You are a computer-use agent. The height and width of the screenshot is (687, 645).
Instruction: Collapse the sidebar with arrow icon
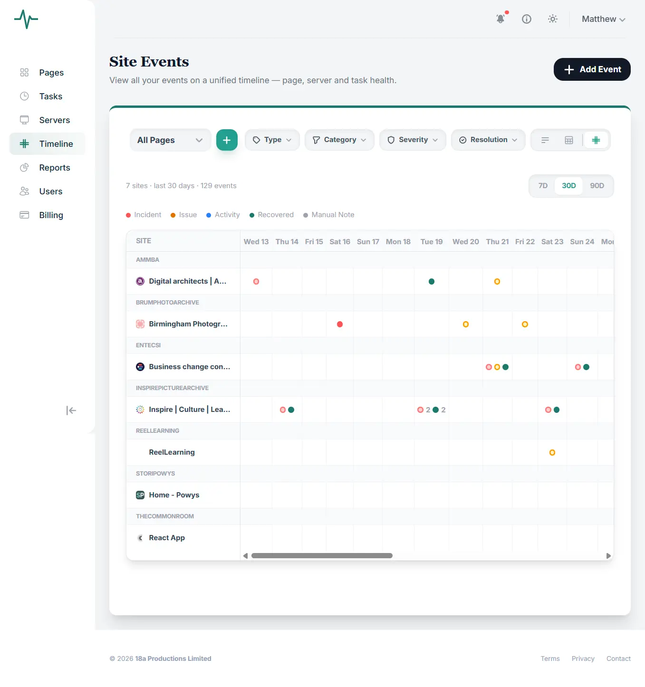71,410
